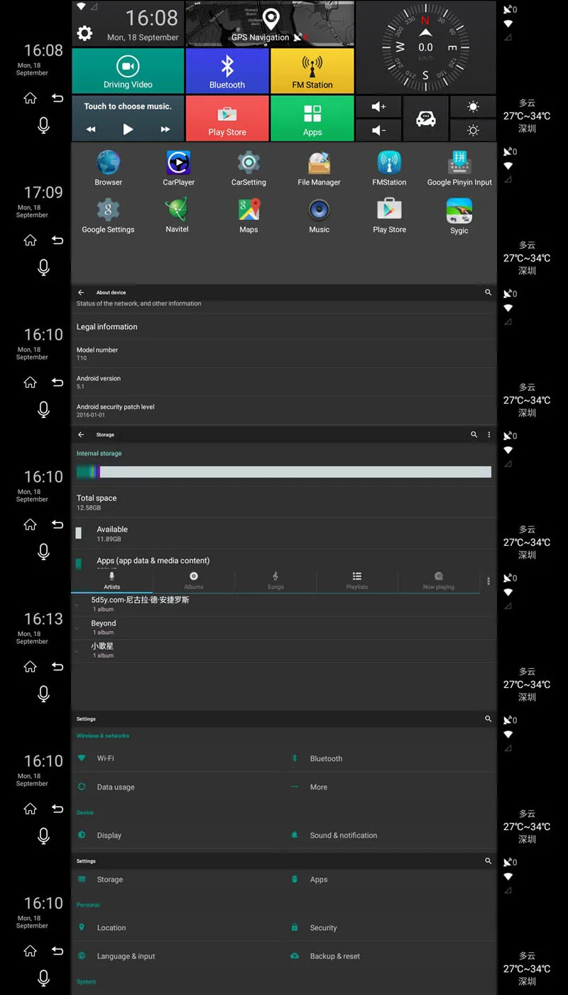The height and width of the screenshot is (995, 568).
Task: Decrease volume with the speaker minus button
Action: pyautogui.click(x=379, y=130)
